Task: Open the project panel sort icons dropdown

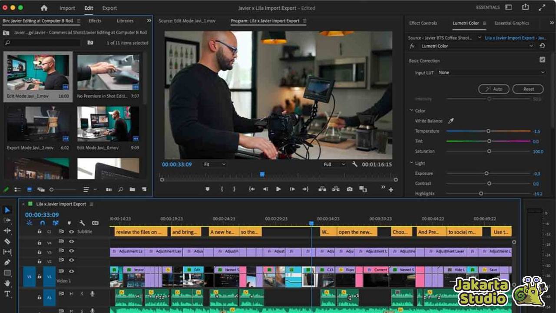Action: point(89,190)
